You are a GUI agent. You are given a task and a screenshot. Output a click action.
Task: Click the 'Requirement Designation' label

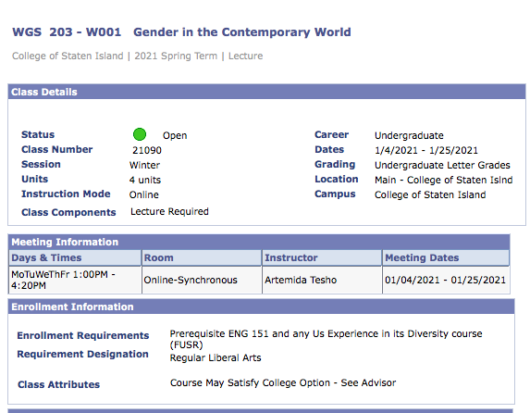82,354
